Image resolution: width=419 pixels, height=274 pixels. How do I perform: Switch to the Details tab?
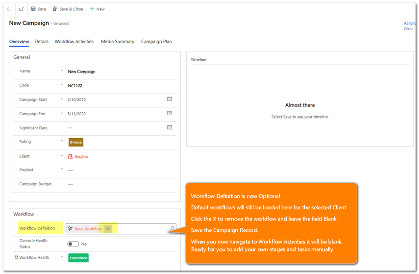click(x=42, y=42)
